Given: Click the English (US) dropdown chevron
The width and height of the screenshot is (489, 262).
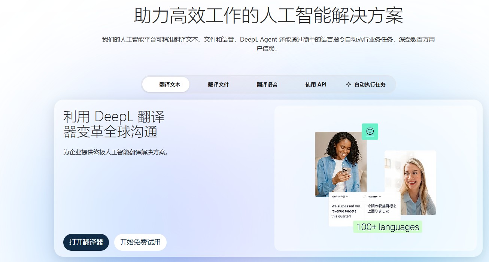Looking at the screenshot, I should coord(347,196).
